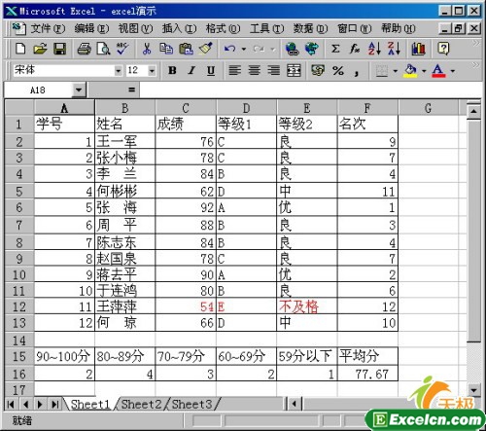Open the Paste Function fx icon
This screenshot has width=486, height=431.
(355, 49)
